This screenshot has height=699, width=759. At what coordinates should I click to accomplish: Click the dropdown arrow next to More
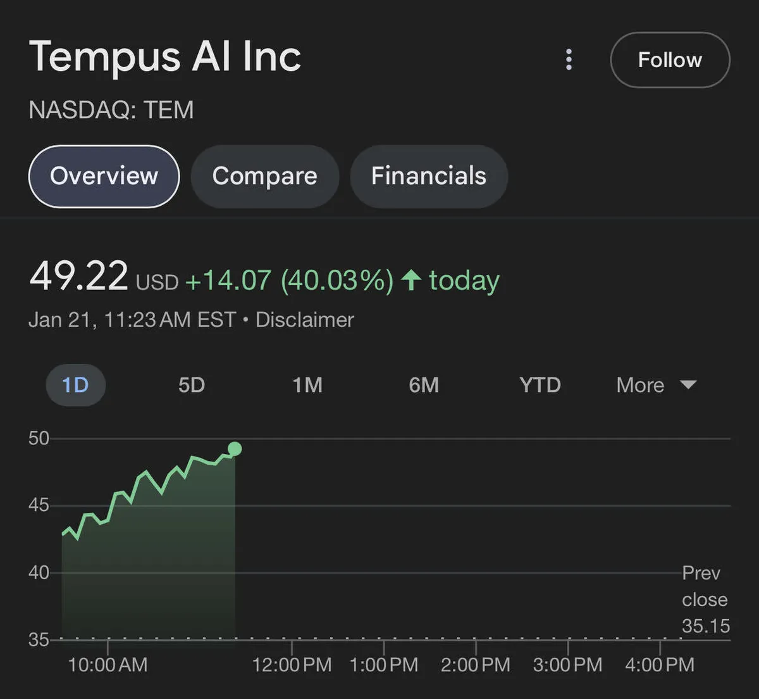coord(688,384)
